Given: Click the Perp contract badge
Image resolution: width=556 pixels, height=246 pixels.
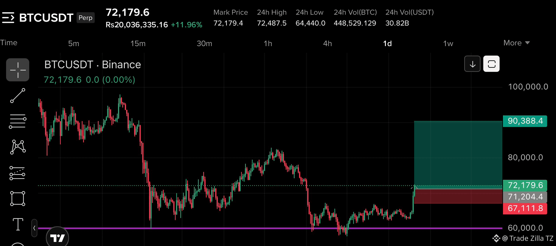Looking at the screenshot, I should (x=86, y=18).
